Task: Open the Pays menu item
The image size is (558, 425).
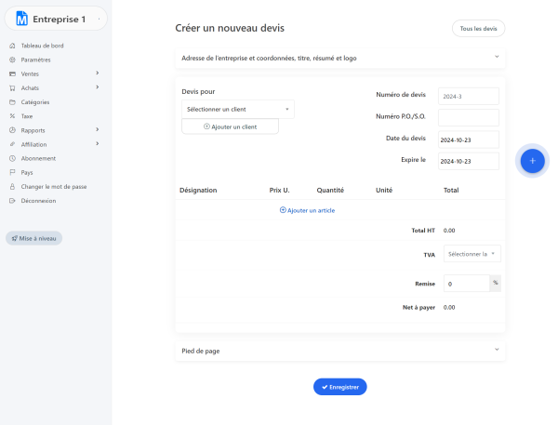Action: [x=27, y=172]
